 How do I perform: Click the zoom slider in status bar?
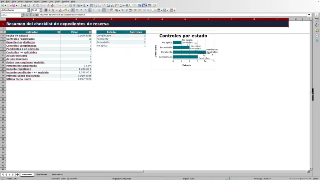tap(300, 178)
